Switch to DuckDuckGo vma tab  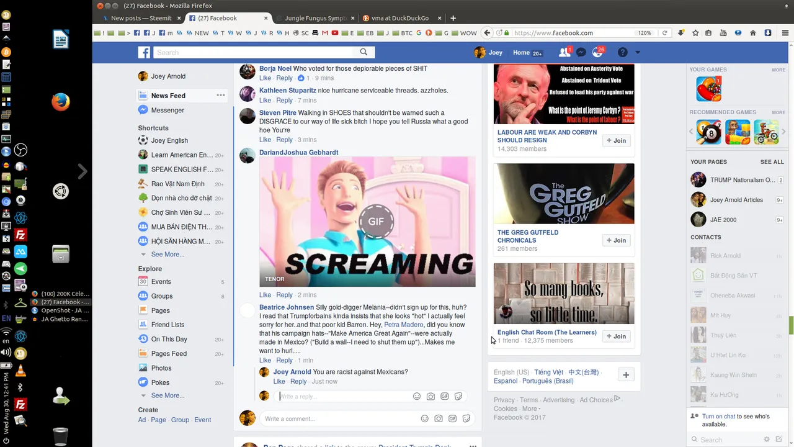coord(400,18)
